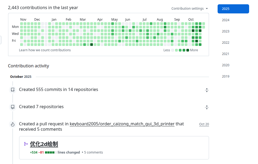258x164 pixels.
Task: Click the lightest gray legend swatch near Less
Action: click(173, 50)
